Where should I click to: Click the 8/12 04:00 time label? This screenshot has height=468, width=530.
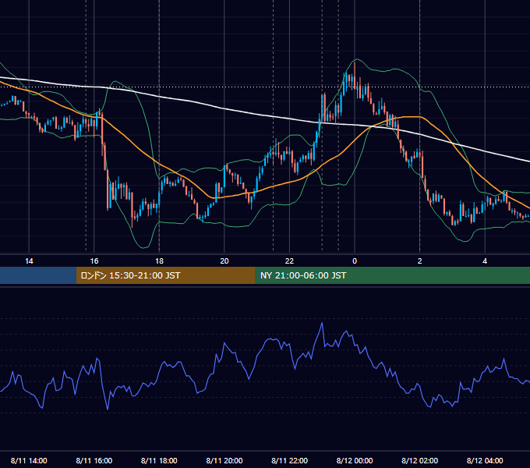click(485, 460)
